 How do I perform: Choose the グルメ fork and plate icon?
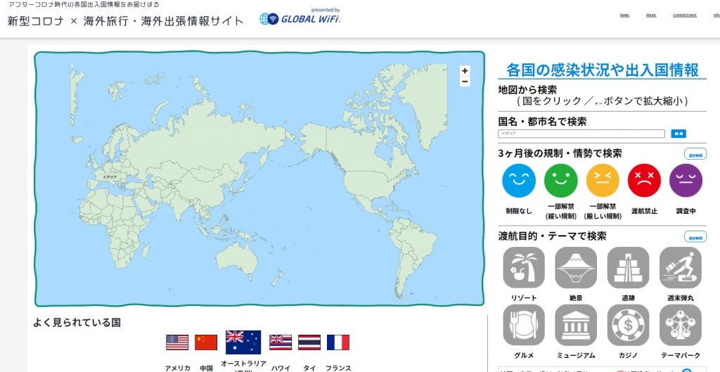(524, 325)
